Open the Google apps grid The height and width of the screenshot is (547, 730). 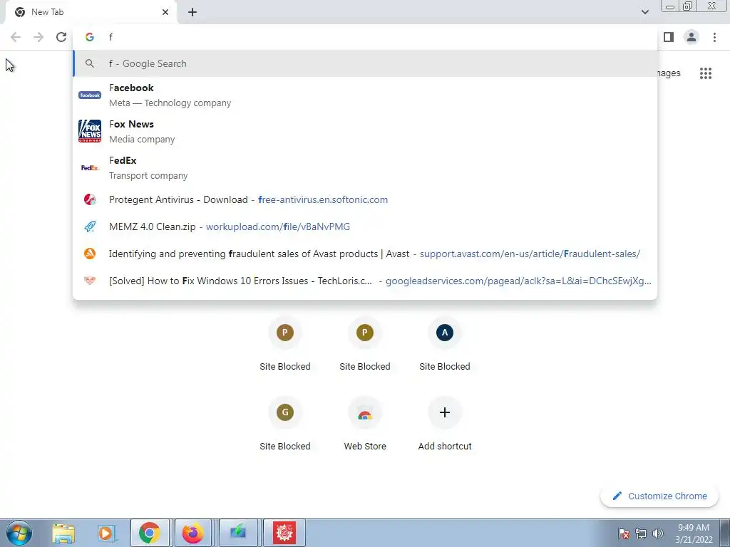pos(705,73)
